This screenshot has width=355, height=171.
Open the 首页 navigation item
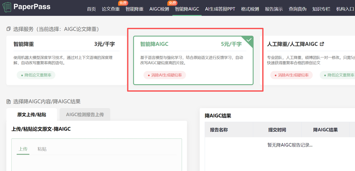coord(91,9)
